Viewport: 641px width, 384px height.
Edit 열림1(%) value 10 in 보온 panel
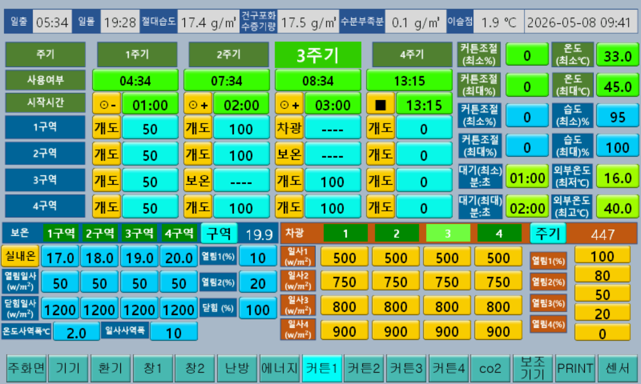pos(258,256)
